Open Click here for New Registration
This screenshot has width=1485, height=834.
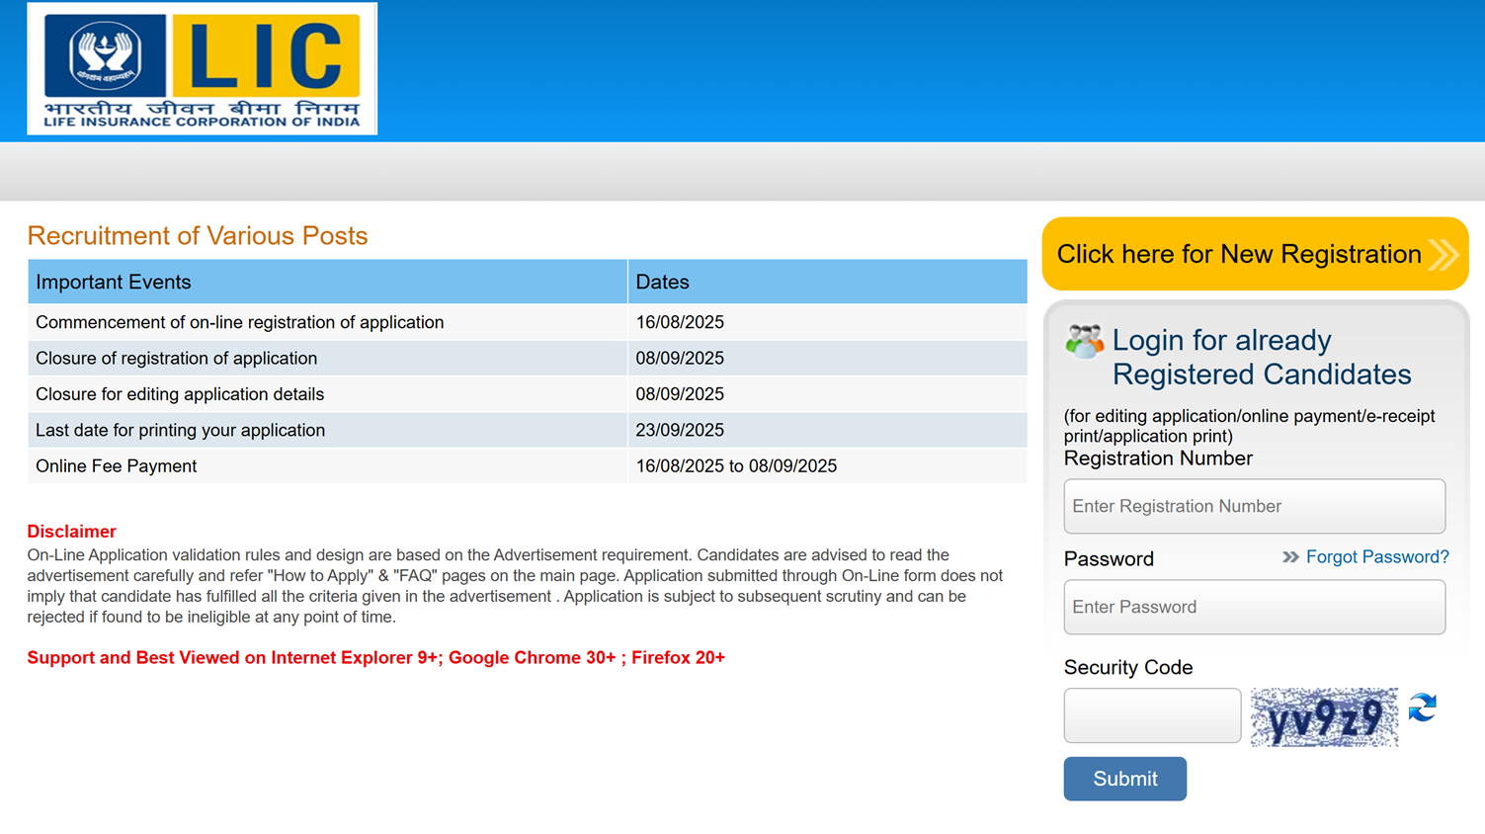pos(1255,254)
